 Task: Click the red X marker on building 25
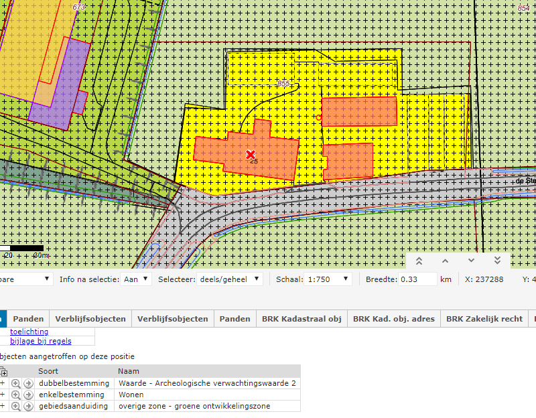coord(251,155)
